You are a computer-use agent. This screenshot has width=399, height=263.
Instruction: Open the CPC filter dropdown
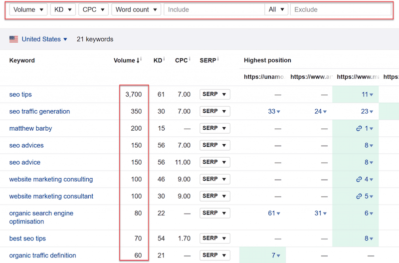pyautogui.click(x=93, y=9)
